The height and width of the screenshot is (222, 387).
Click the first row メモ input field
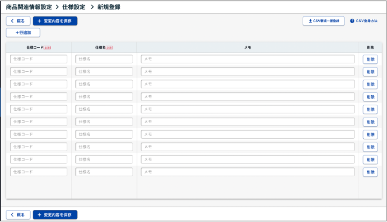tap(247, 59)
